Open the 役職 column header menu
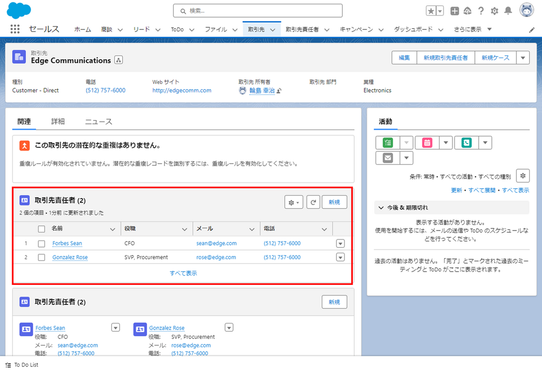 pyautogui.click(x=184, y=229)
